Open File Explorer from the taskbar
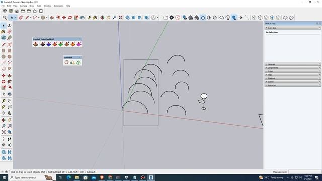The width and height of the screenshot is (322, 181). [77, 177]
